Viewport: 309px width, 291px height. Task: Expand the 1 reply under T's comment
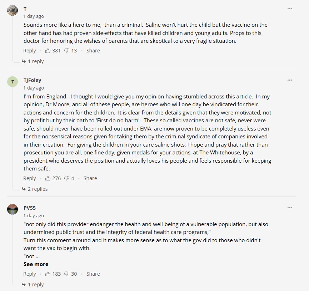pos(35,61)
